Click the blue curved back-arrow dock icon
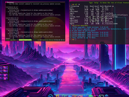This screenshot has width=129, height=97. 70,96
